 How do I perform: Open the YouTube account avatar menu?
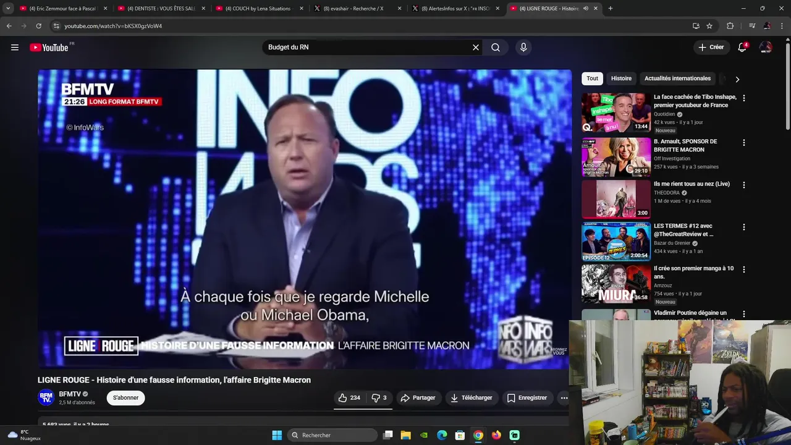point(766,48)
